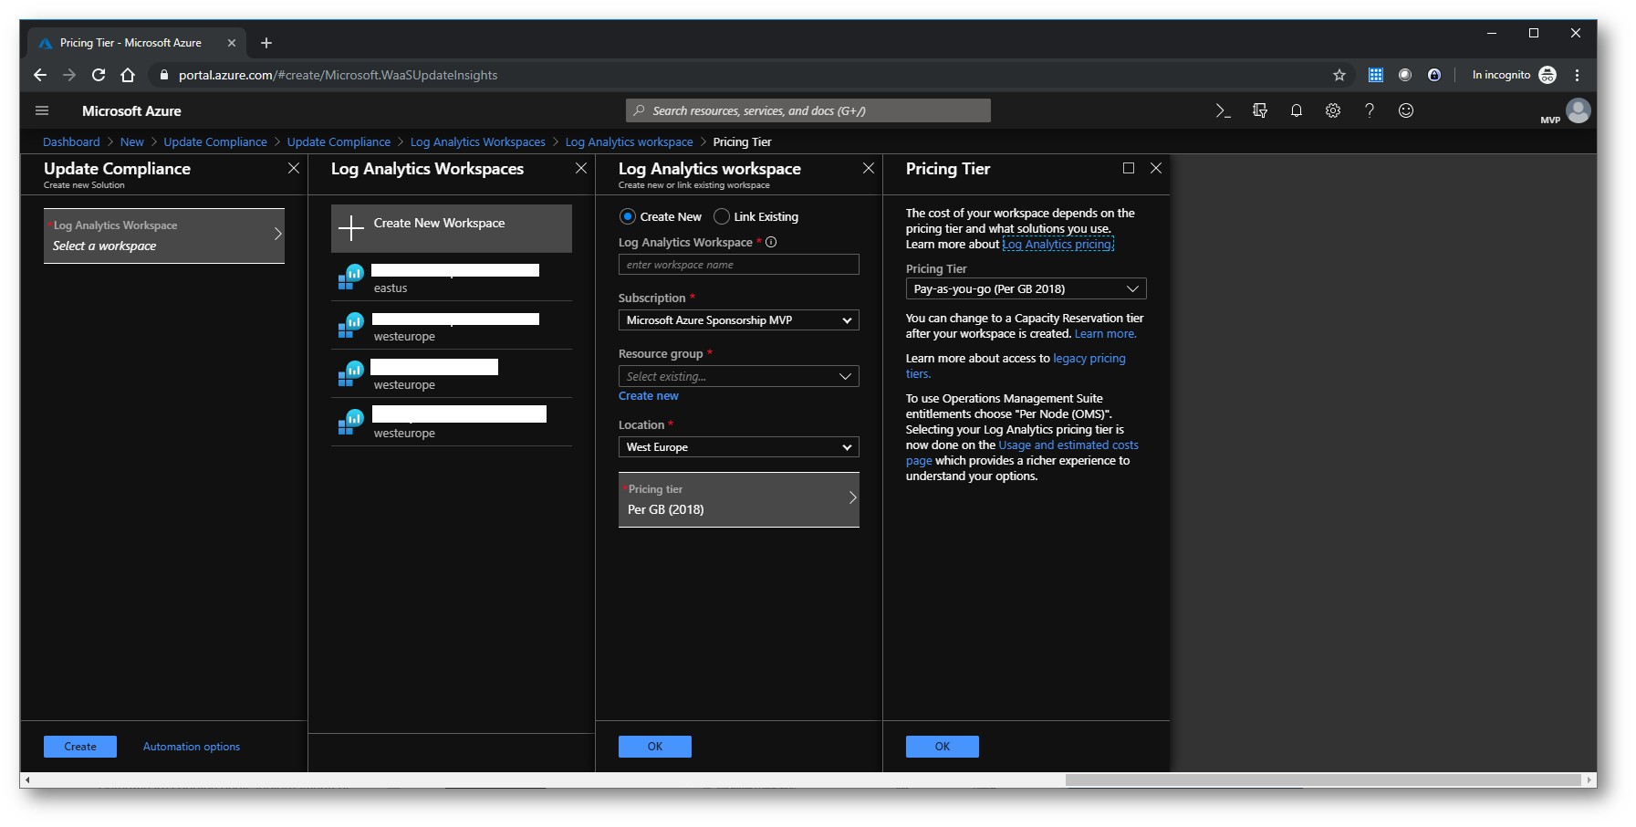Click Create new resource group link

[x=649, y=396]
